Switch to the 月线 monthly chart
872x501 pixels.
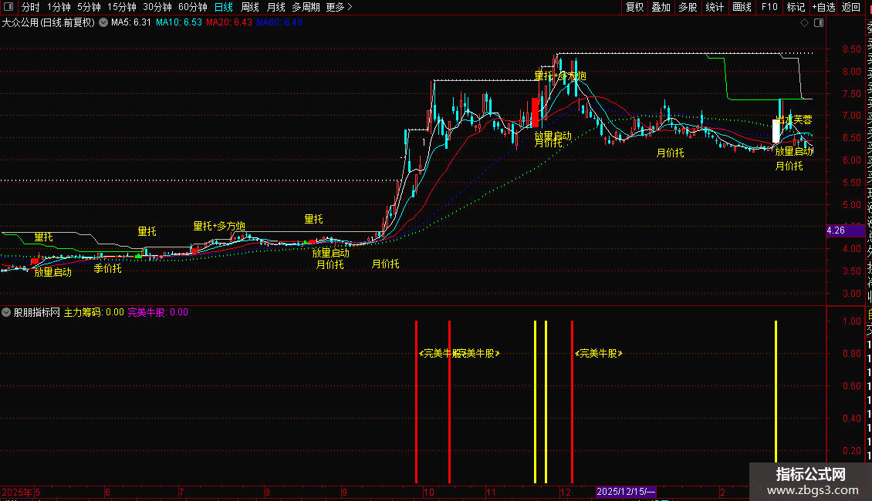click(275, 7)
